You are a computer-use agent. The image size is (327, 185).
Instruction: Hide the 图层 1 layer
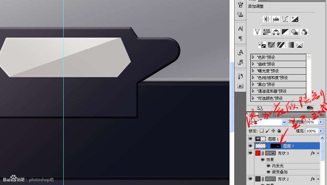tap(250, 139)
